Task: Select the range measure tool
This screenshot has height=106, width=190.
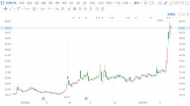Action: 42,9
